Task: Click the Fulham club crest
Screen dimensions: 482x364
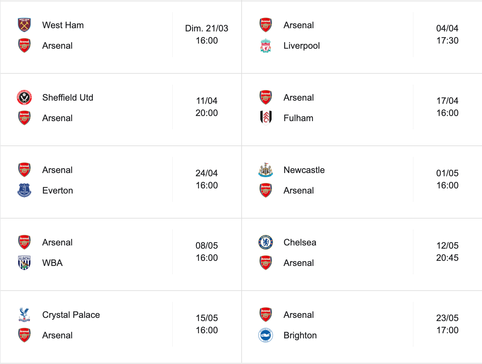Action: coord(266,118)
